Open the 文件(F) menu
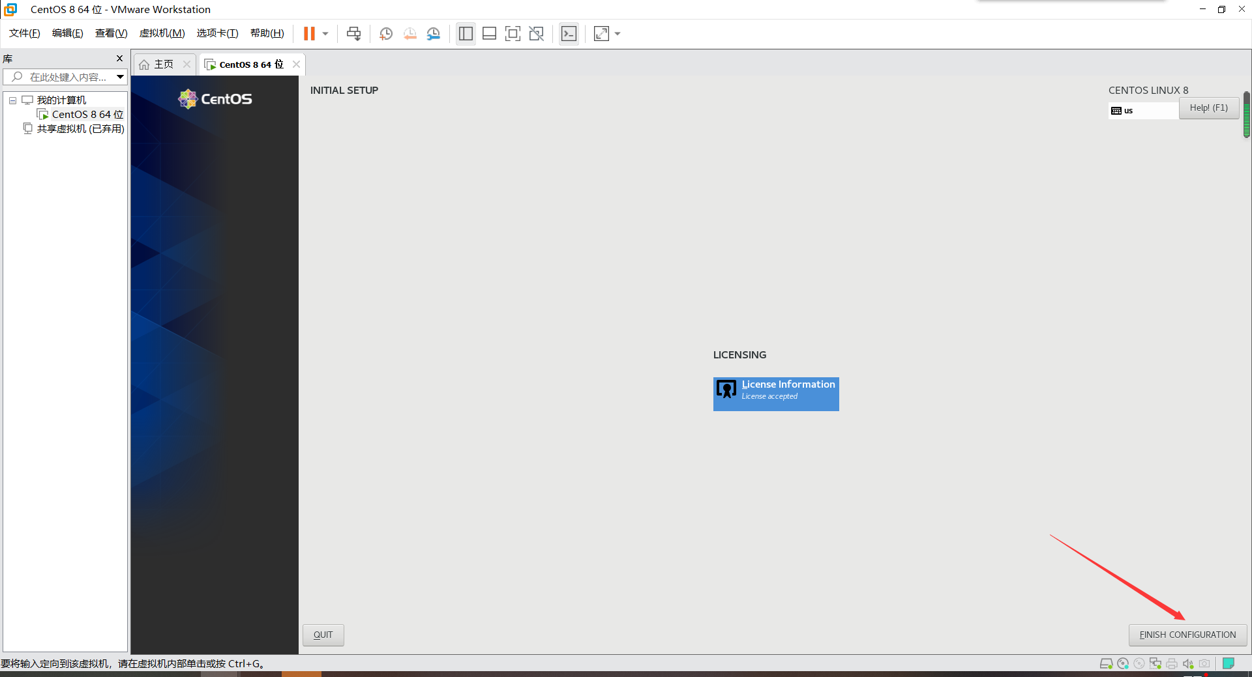The height and width of the screenshot is (677, 1252). (25, 33)
